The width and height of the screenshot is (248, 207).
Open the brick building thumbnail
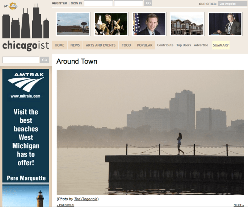tap(187, 24)
